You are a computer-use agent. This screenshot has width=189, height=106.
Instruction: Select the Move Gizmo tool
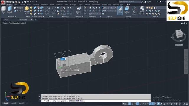[x=134, y=11]
